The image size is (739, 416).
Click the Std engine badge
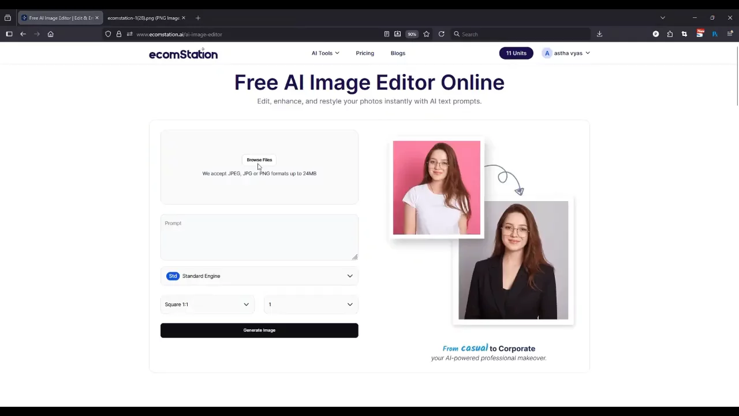click(173, 276)
